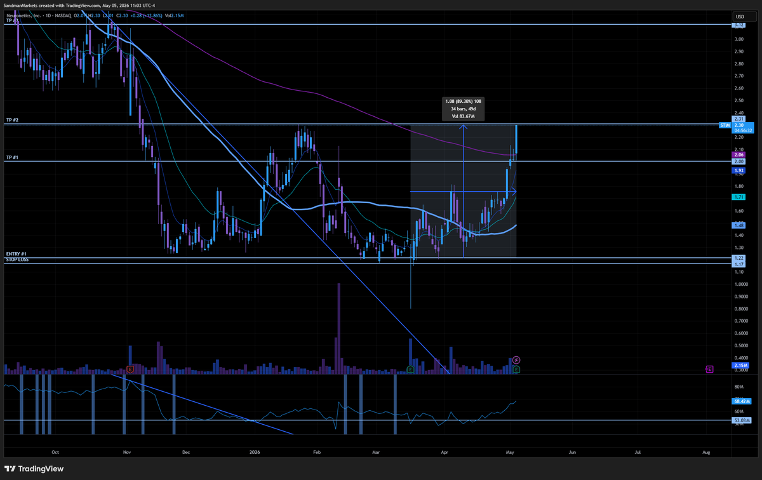Viewport: 762px width, 480px height.
Task: Click the 3.00 price scale tick
Action: [739, 39]
